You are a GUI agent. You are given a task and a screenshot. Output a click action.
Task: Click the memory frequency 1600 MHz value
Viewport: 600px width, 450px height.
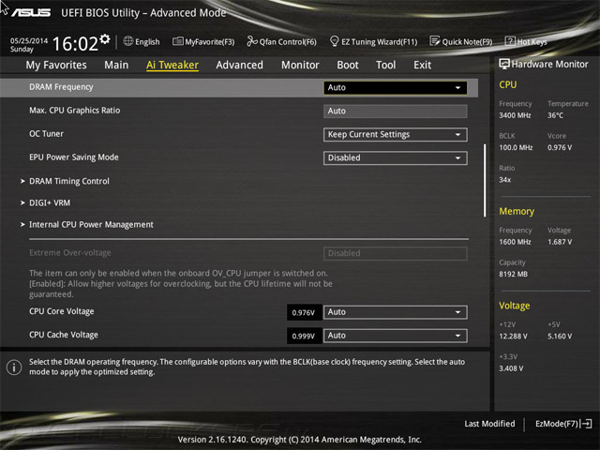515,242
